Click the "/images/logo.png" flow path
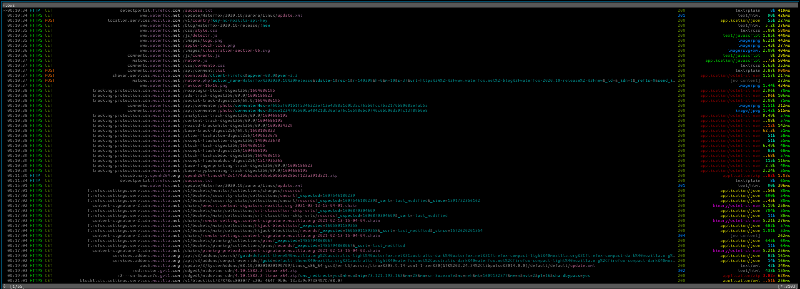Screen dimensions: 800x289 203,40
